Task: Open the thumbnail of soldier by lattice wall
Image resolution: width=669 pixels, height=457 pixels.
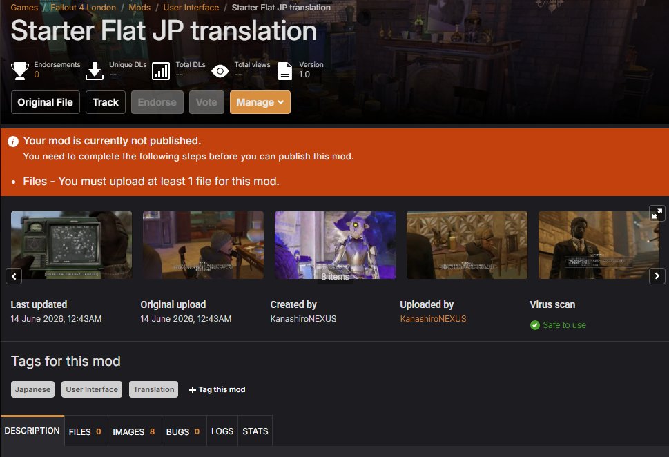Action: pos(467,245)
